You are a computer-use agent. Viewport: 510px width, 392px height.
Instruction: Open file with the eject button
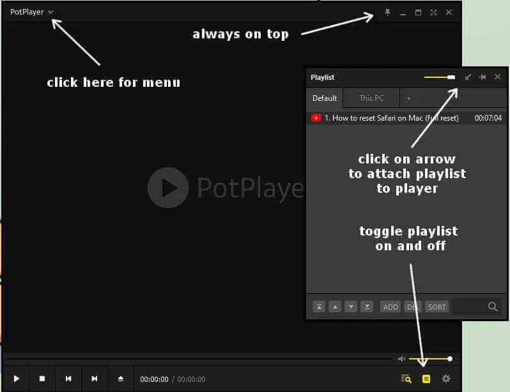(x=121, y=379)
